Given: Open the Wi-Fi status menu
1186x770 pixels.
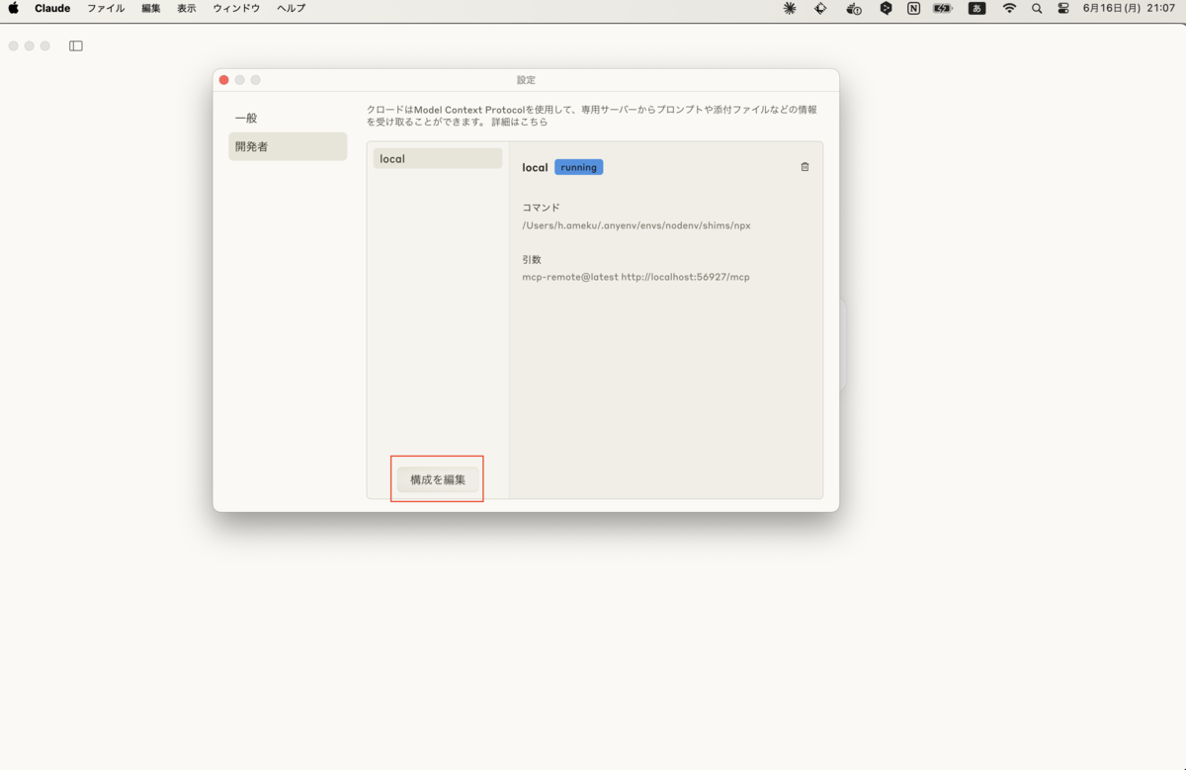Looking at the screenshot, I should (x=1009, y=8).
